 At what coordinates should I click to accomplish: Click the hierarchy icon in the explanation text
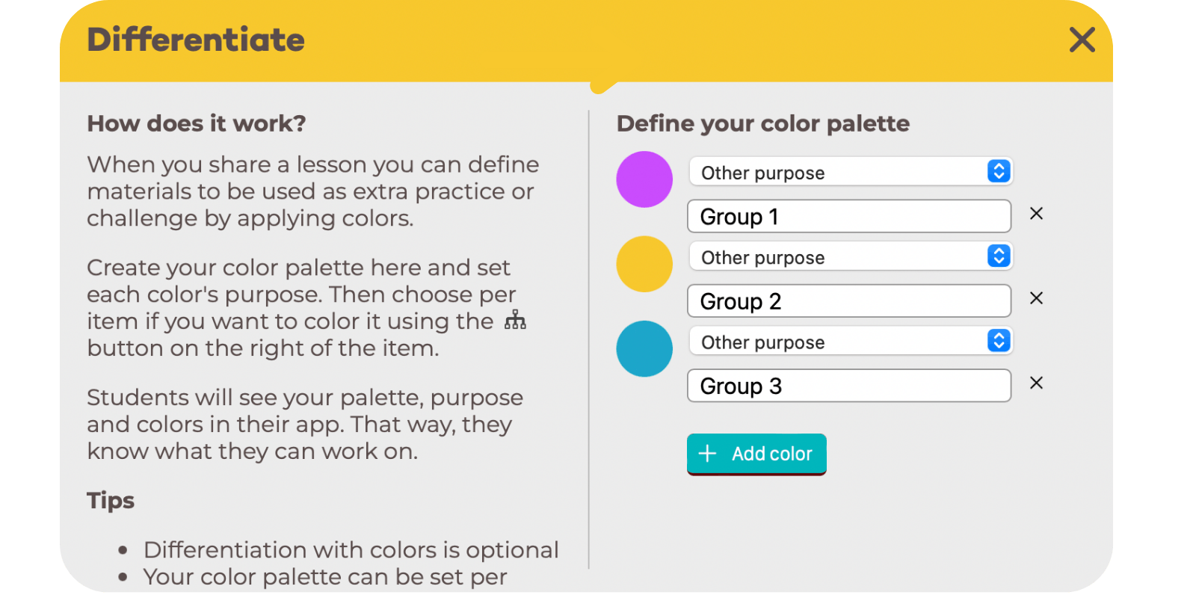pyautogui.click(x=515, y=320)
